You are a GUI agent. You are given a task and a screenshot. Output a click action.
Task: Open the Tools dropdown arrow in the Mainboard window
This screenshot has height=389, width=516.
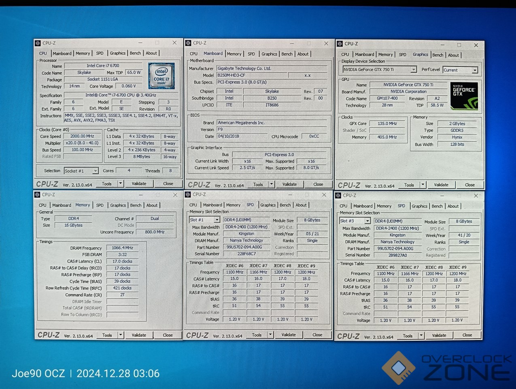(272, 184)
